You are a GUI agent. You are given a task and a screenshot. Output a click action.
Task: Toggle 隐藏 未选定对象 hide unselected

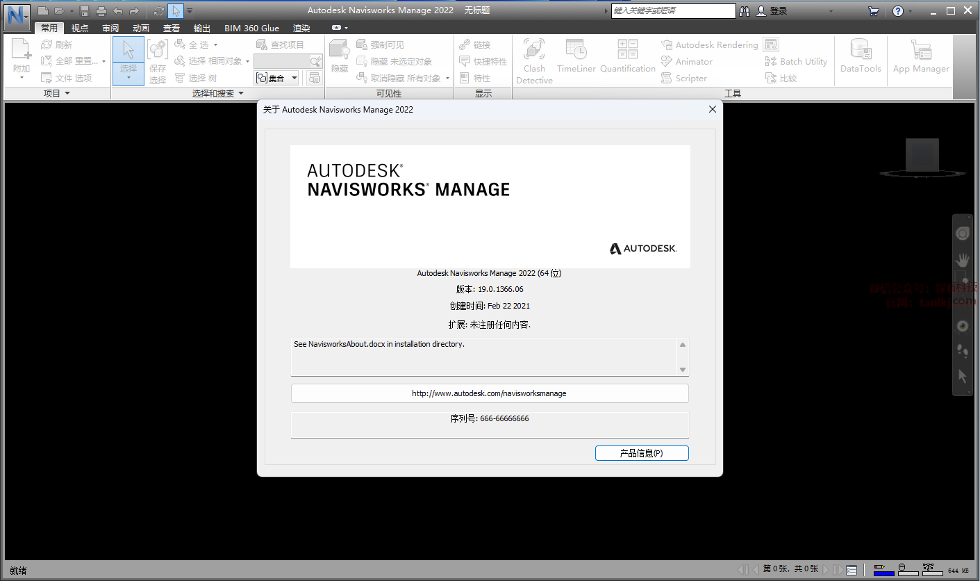point(394,61)
